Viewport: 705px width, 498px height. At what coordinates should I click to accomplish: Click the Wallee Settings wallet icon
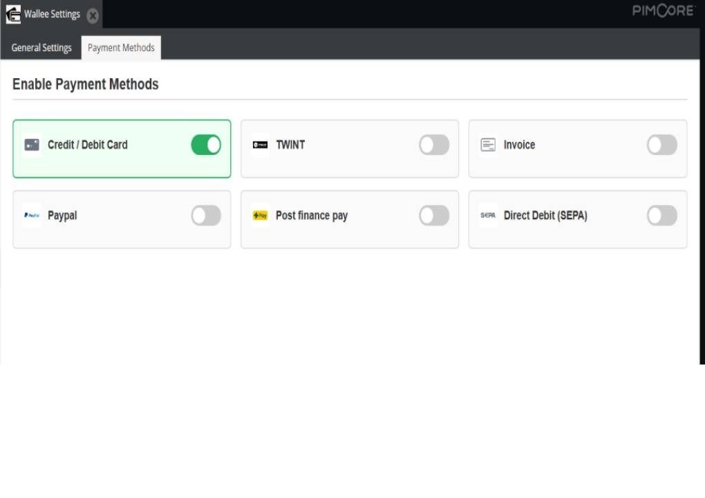(13, 15)
